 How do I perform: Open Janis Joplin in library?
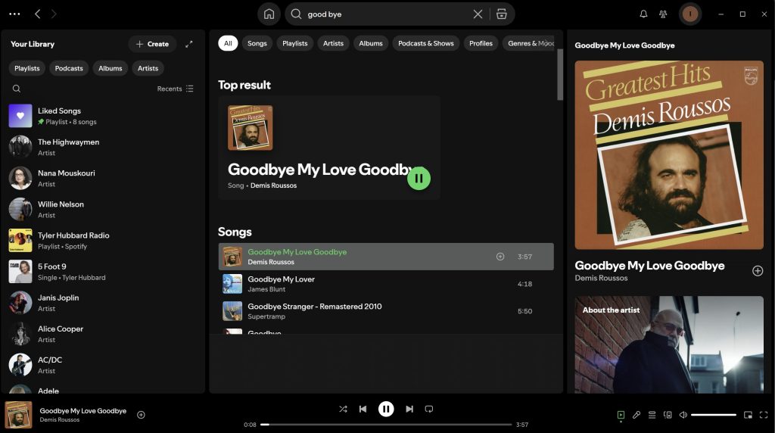(103, 303)
